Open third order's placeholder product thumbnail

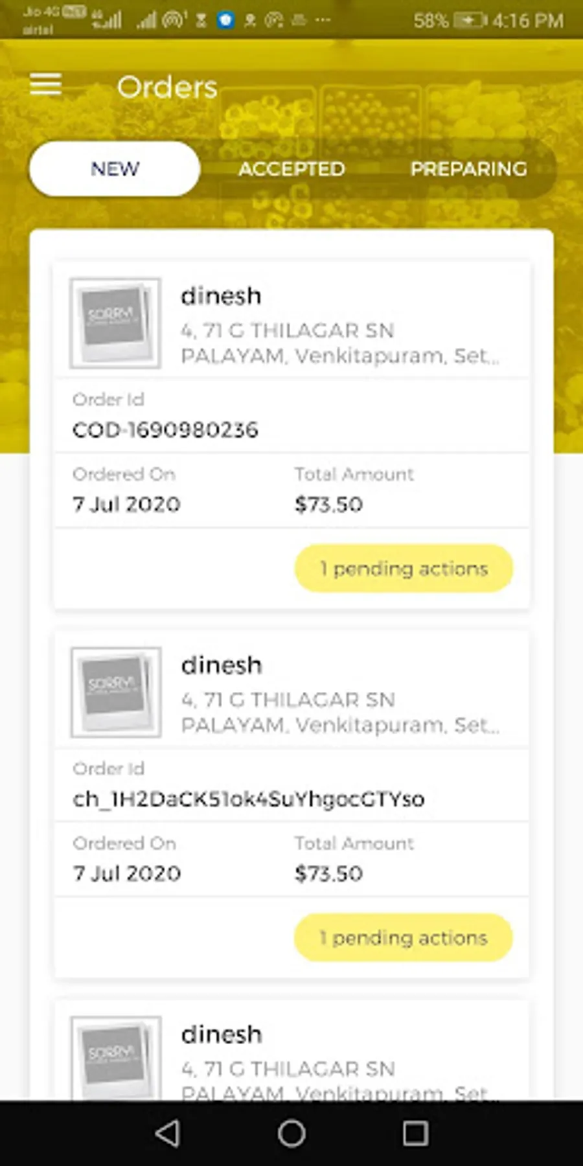(115, 1058)
